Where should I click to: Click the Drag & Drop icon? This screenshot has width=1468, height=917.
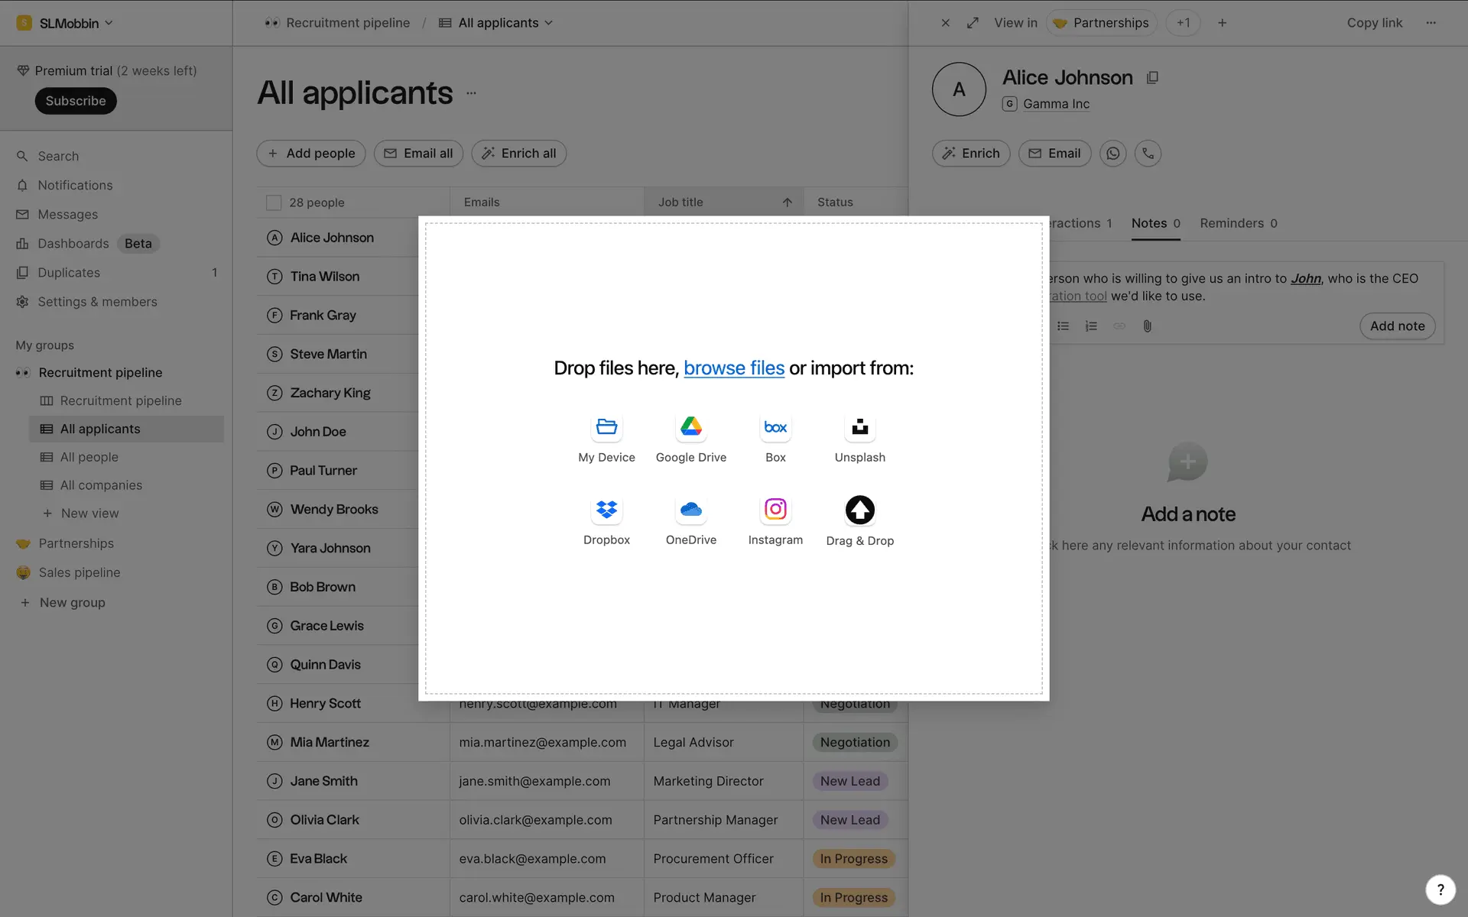point(859,510)
